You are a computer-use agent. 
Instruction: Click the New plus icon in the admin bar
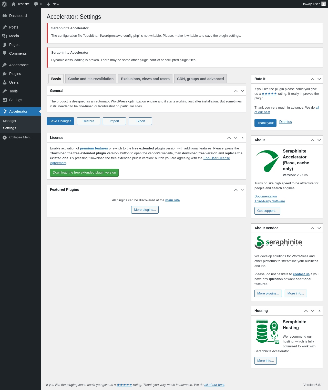click(48, 4)
